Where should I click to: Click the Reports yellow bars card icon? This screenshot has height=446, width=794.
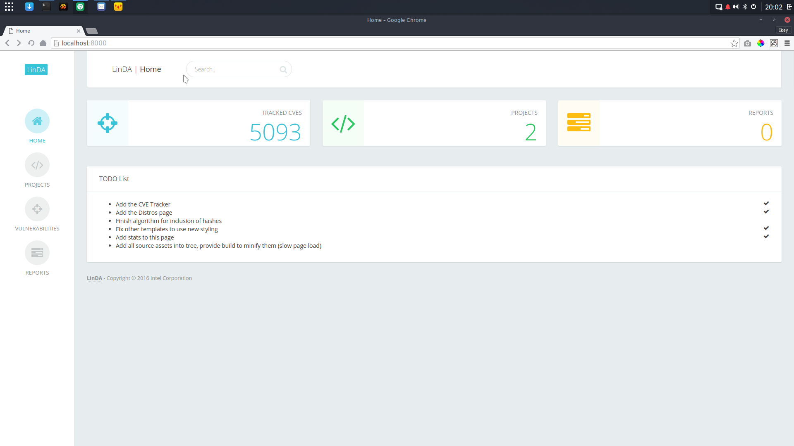[x=579, y=123]
